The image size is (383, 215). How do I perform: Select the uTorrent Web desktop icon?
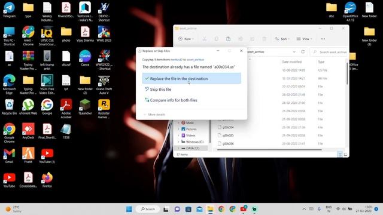click(x=28, y=107)
